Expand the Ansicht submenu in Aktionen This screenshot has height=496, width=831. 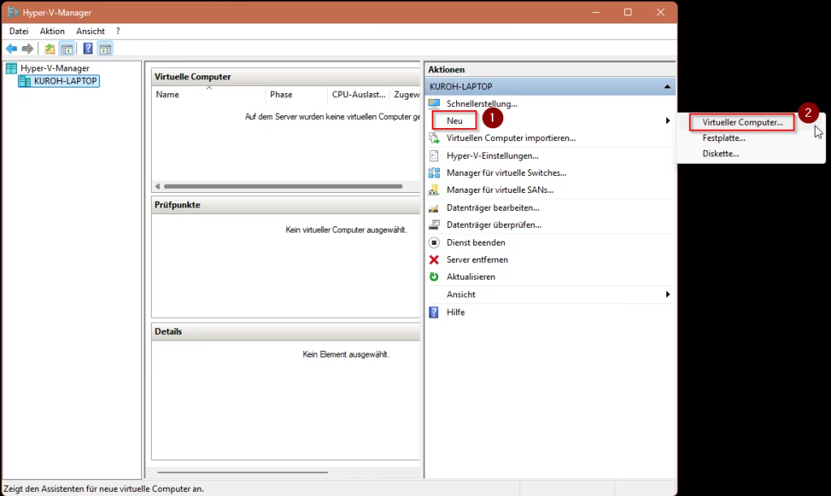coord(667,294)
